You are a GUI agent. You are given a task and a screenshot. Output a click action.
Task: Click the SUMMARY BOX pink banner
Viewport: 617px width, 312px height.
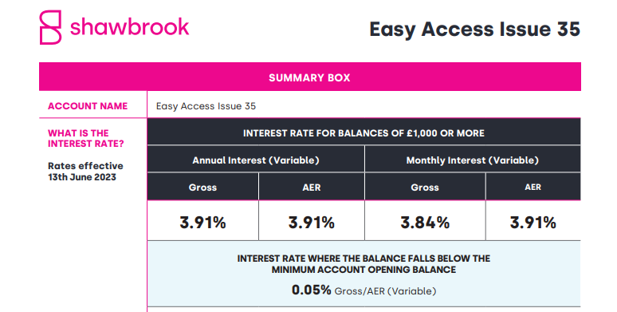(309, 77)
